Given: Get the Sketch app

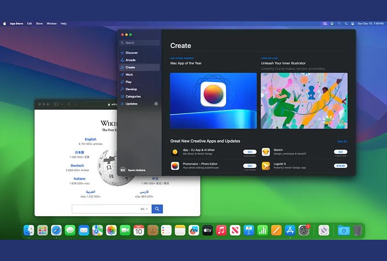Looking at the screenshot, I should pos(341,152).
